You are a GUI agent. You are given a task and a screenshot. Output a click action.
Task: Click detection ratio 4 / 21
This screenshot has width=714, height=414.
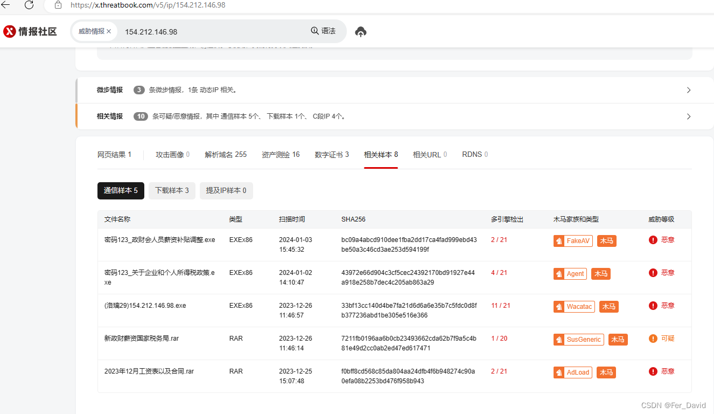tap(499, 273)
